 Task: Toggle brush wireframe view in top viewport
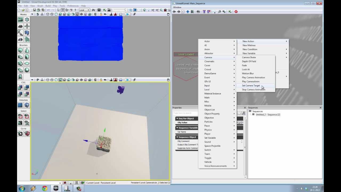(48, 14)
